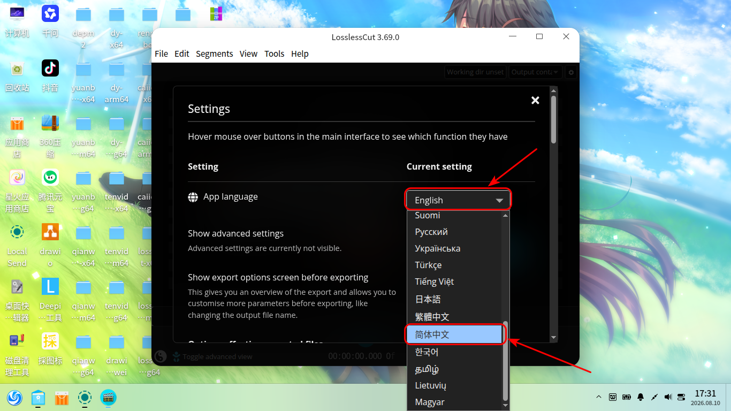The height and width of the screenshot is (411, 731).
Task: Click the settings gear icon in LosslessCut
Action: pyautogui.click(x=571, y=72)
